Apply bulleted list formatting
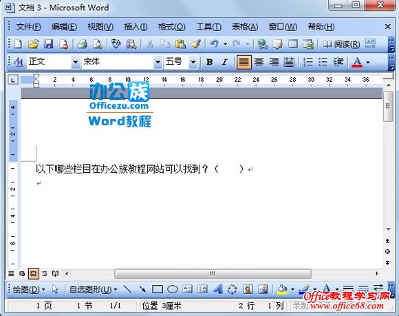399x316 pixels. (323, 62)
